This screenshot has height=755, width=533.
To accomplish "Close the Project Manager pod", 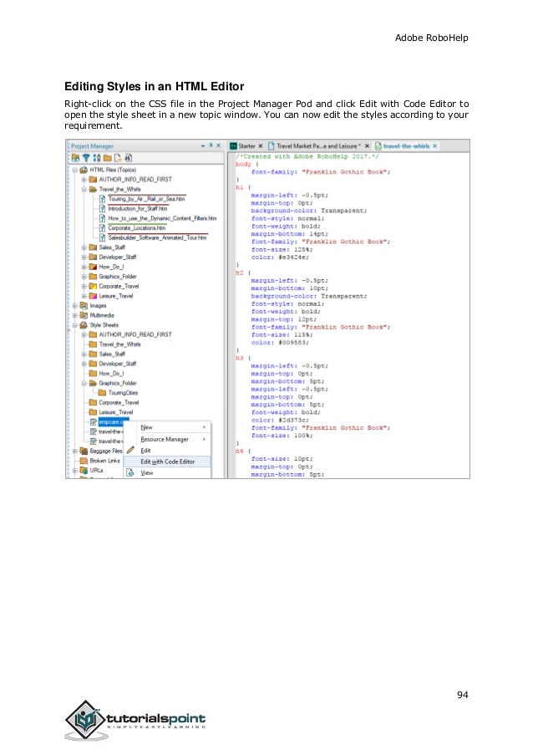I will (218, 145).
